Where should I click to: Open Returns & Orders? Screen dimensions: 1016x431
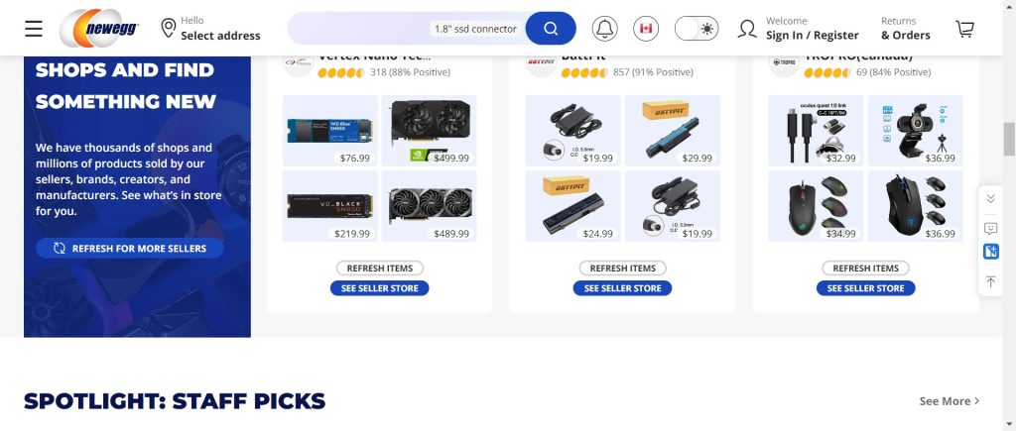[x=905, y=29]
